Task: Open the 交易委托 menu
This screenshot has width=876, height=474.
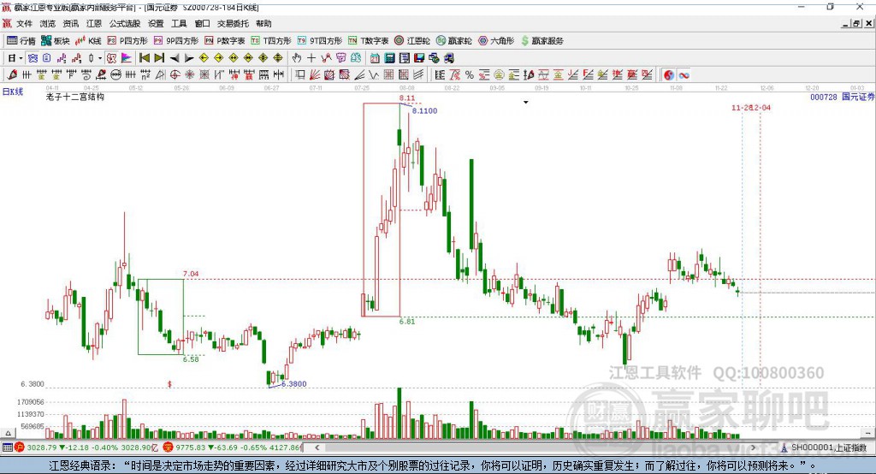Action: 233,23
